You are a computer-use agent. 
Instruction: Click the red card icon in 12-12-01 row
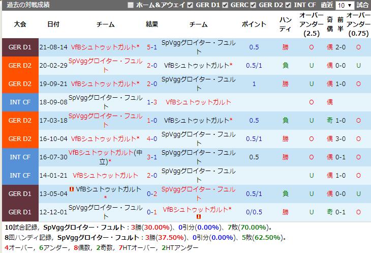click(199, 216)
